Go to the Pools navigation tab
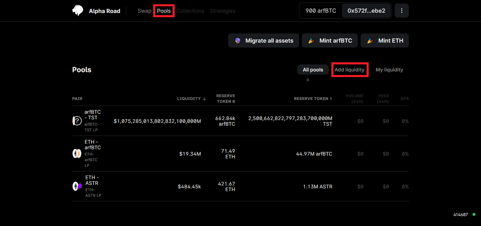This screenshot has width=481, height=226. click(164, 11)
